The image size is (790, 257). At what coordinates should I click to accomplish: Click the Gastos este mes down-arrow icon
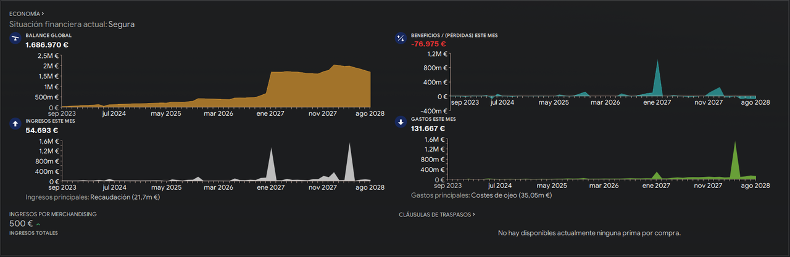(401, 122)
